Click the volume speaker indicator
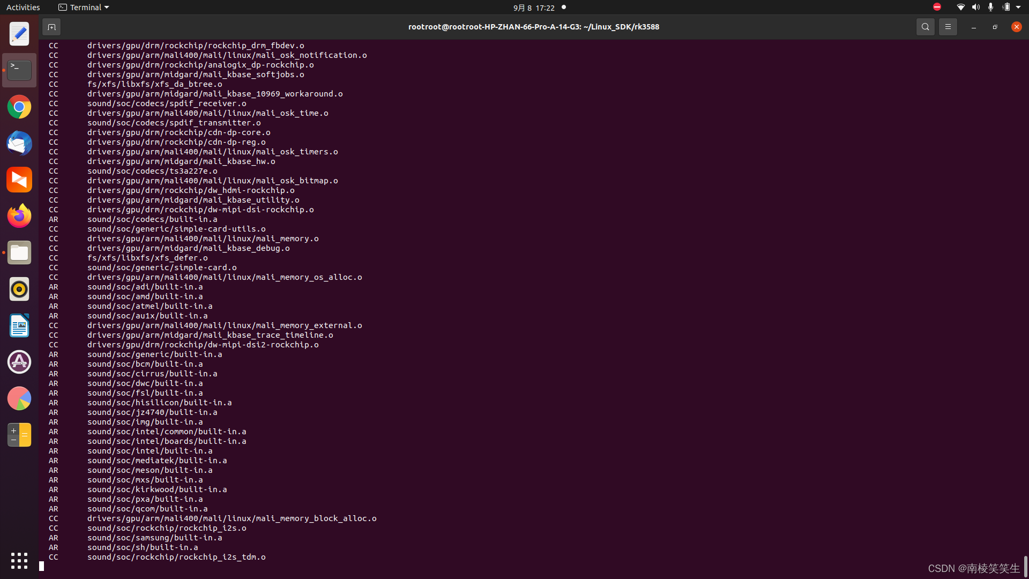 (x=975, y=7)
